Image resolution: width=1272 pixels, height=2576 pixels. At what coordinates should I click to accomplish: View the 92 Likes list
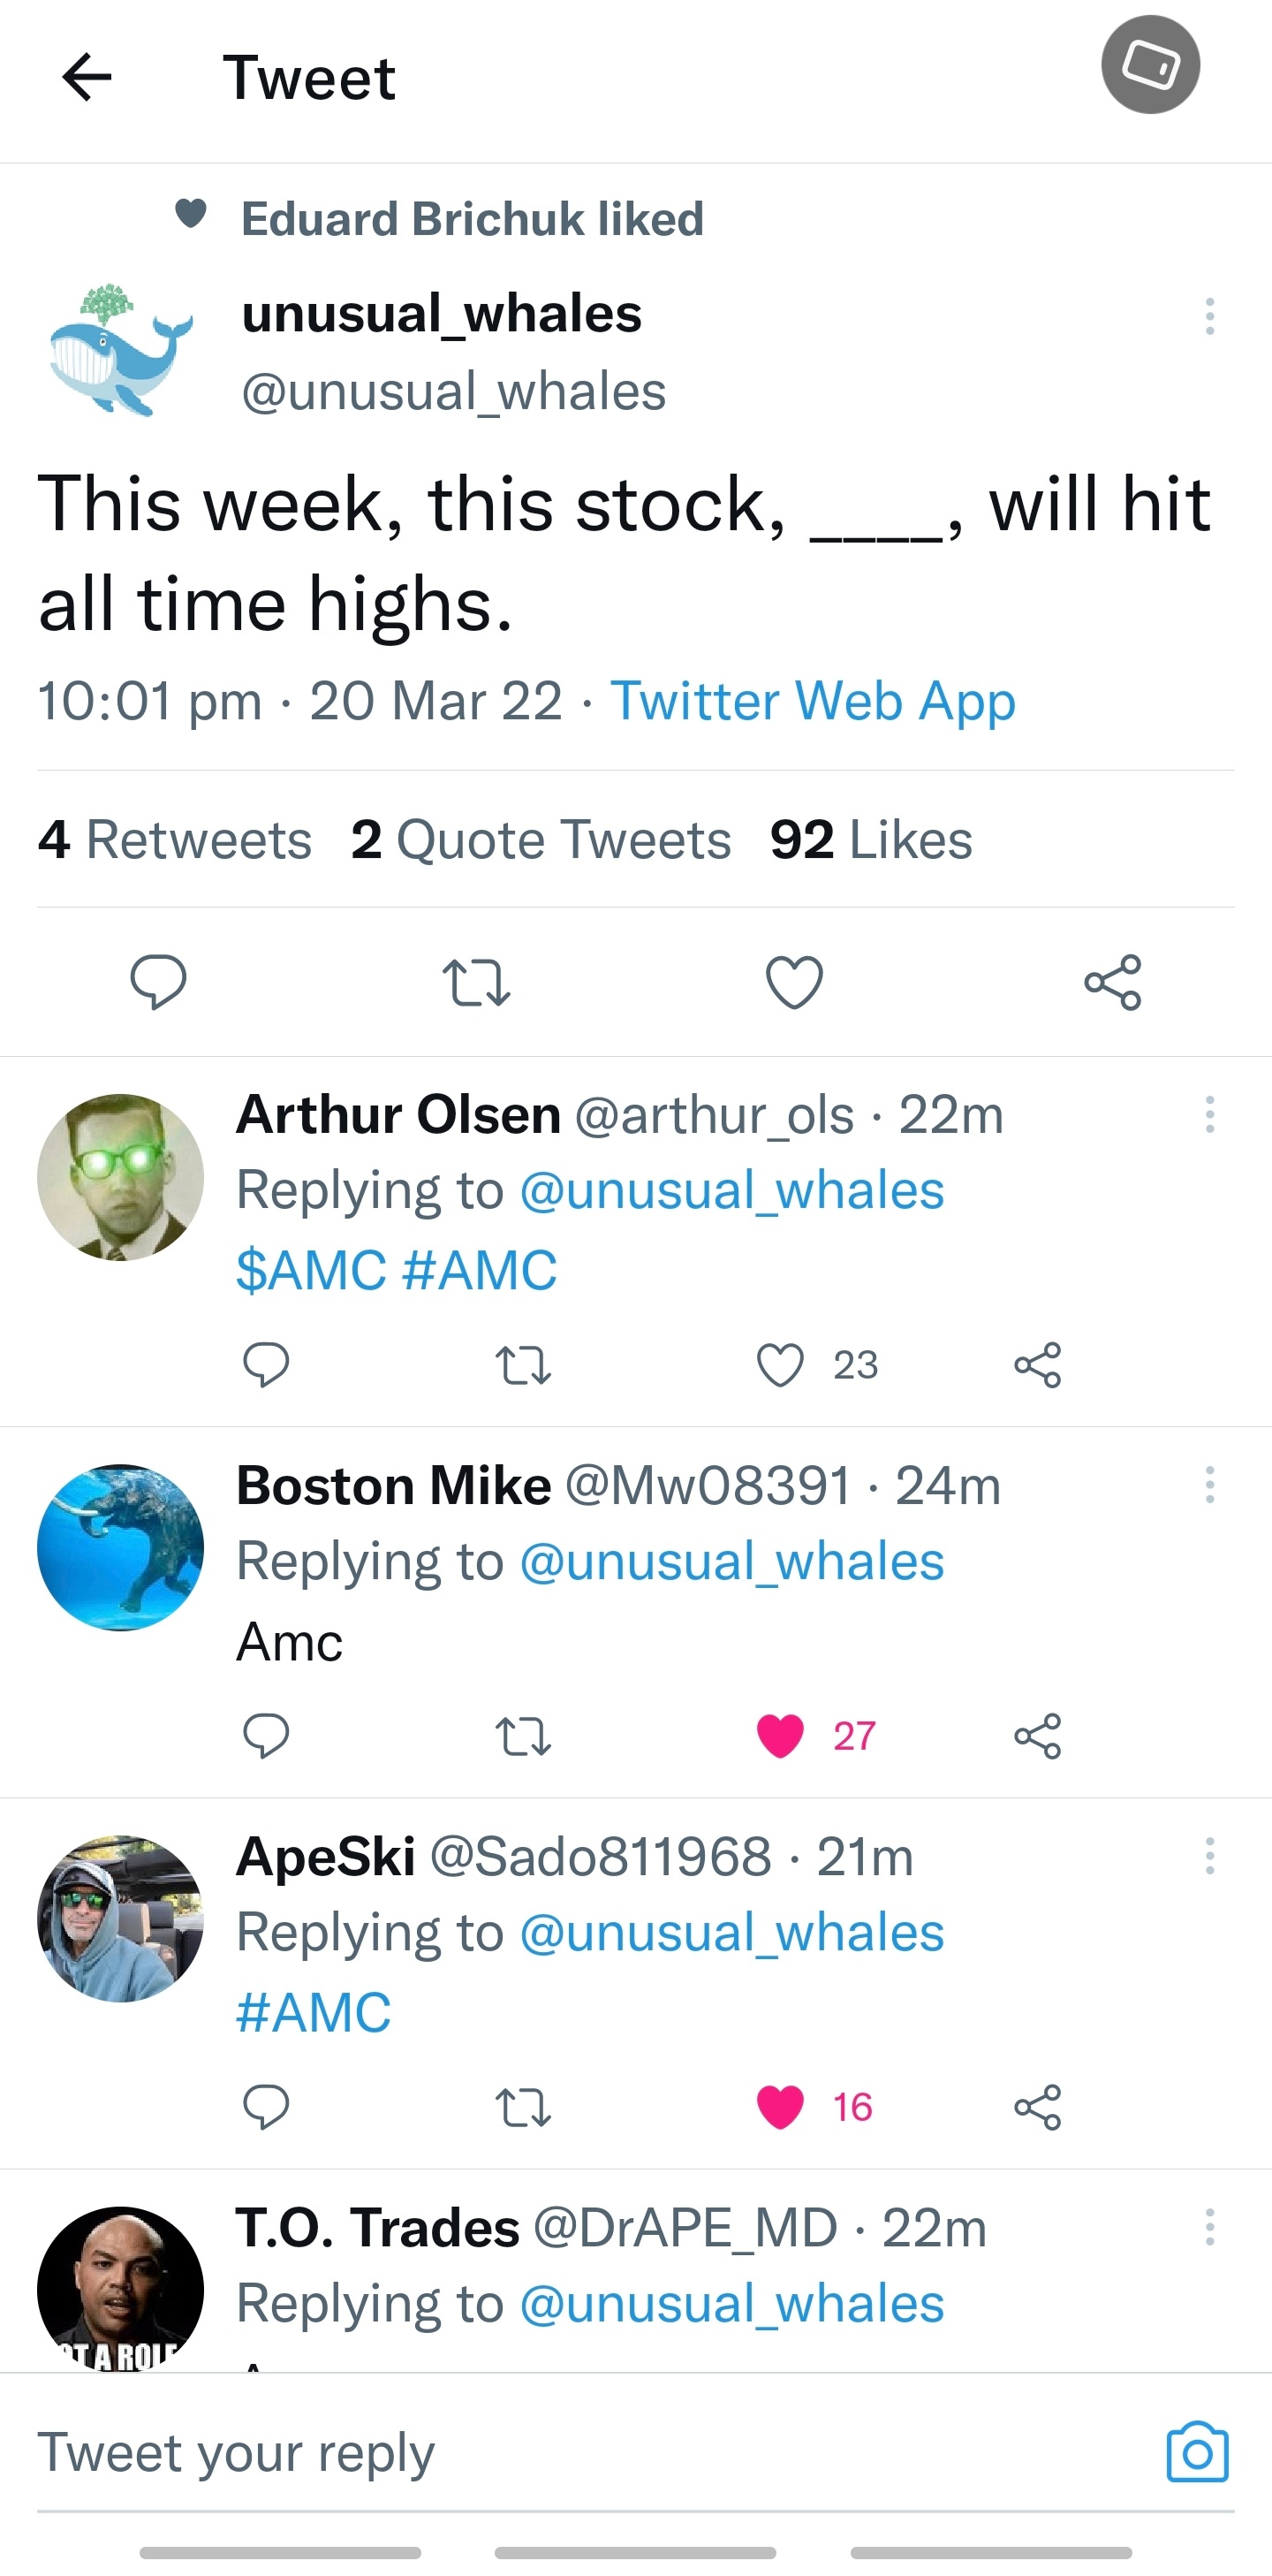870,839
